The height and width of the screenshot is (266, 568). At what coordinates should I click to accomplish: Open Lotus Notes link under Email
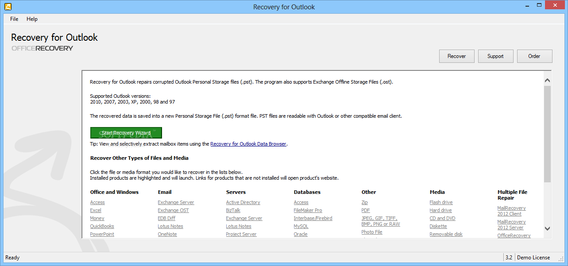coord(170,226)
